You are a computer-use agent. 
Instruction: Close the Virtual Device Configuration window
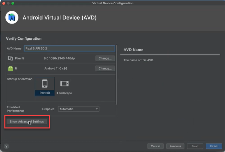(3, 3)
